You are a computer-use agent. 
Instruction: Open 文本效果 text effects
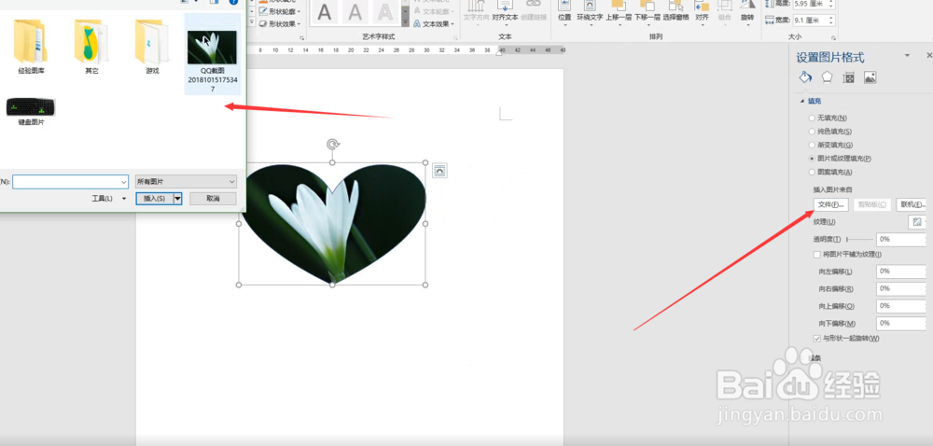[435, 23]
